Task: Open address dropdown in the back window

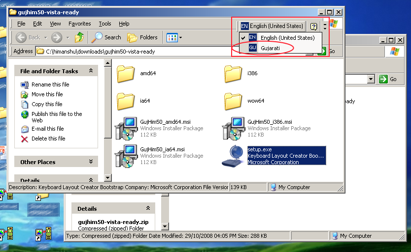Action: click(x=371, y=79)
